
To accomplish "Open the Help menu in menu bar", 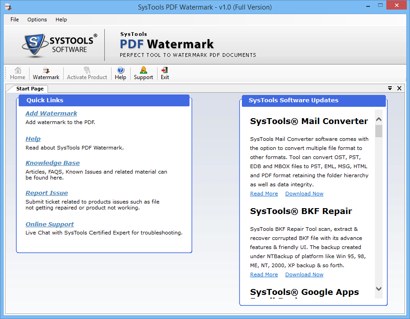I will (61, 20).
